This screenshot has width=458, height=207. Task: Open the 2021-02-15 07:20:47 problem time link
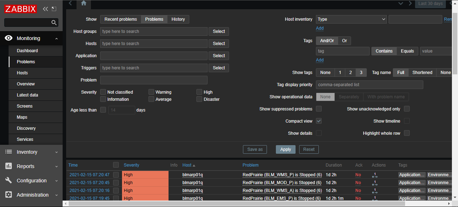[89, 175]
